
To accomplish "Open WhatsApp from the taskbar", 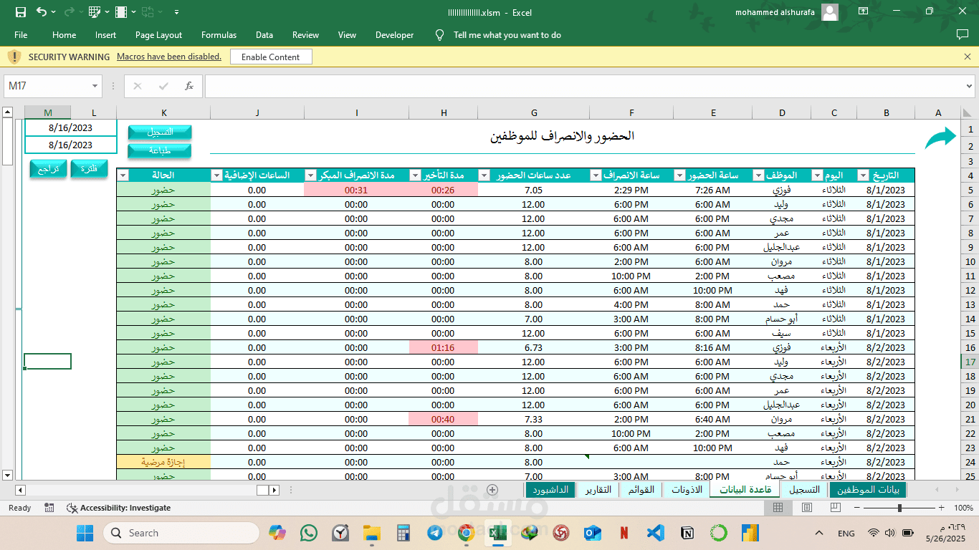I will 309,533.
